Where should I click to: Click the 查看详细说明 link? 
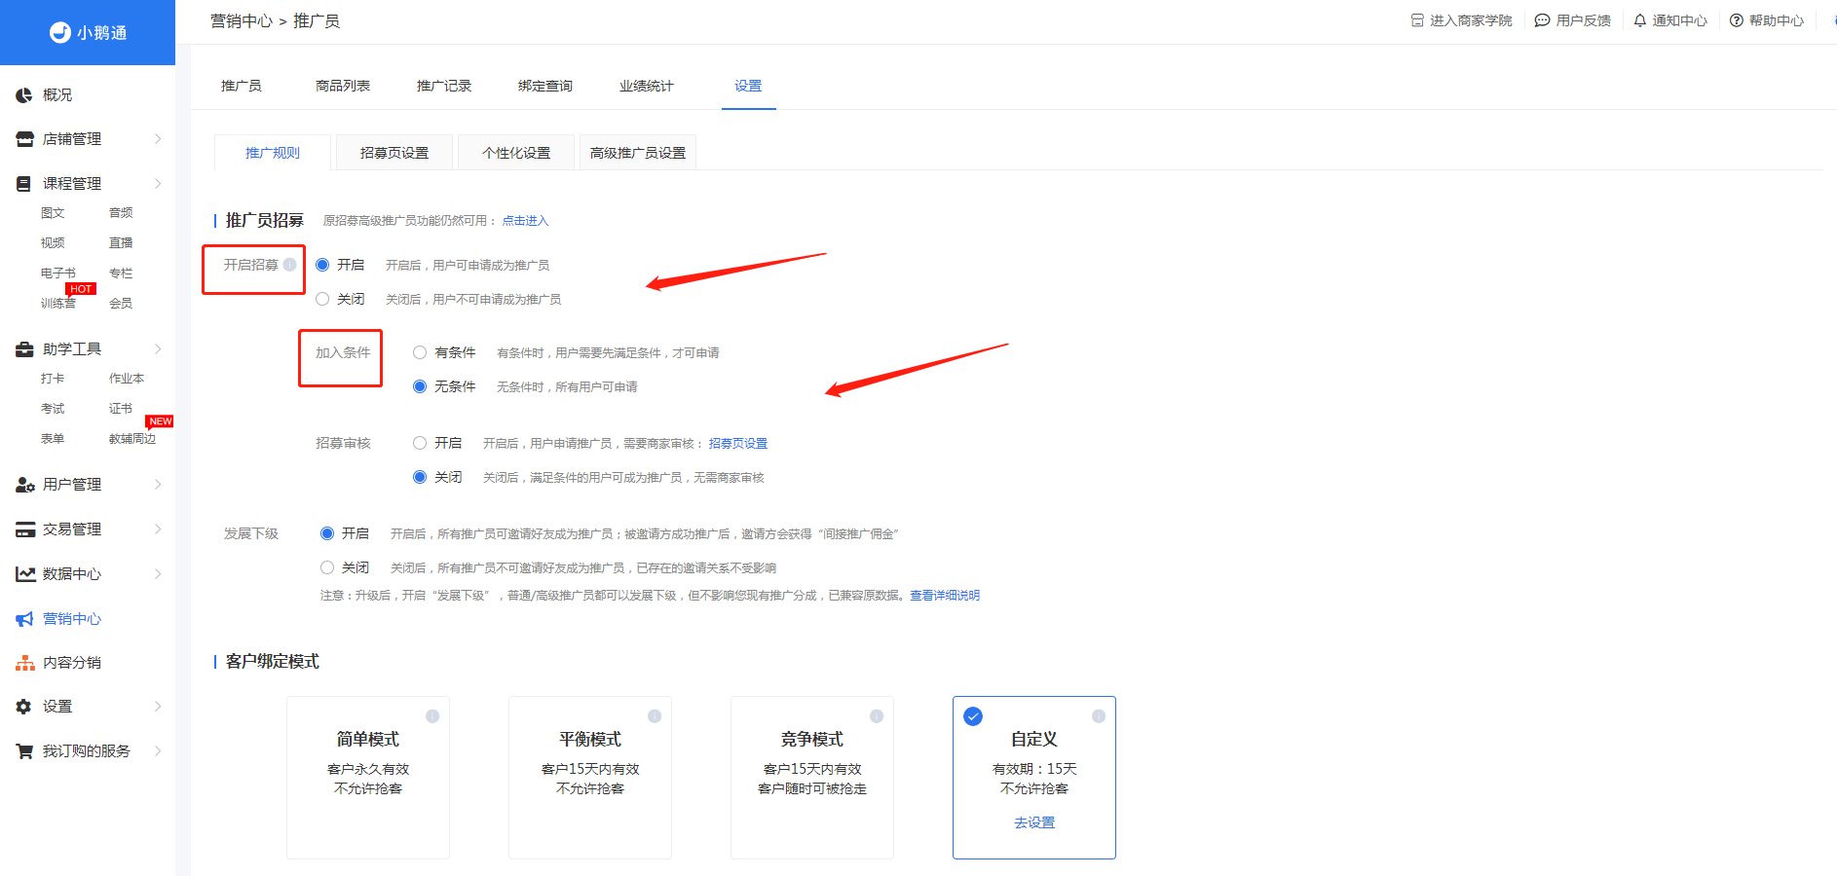click(945, 596)
